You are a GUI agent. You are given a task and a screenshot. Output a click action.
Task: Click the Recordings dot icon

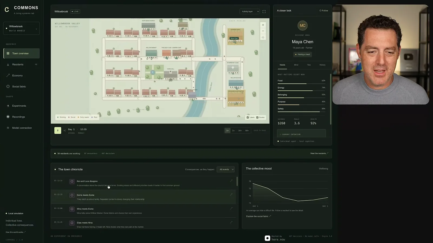tap(8, 117)
